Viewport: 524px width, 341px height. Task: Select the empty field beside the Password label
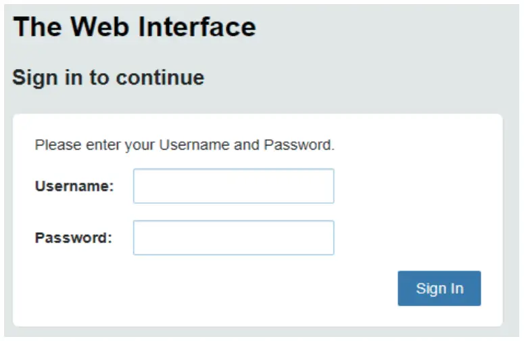pos(233,237)
